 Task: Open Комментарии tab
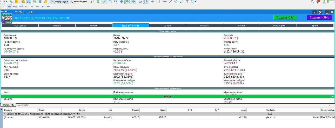click(x=278, y=26)
